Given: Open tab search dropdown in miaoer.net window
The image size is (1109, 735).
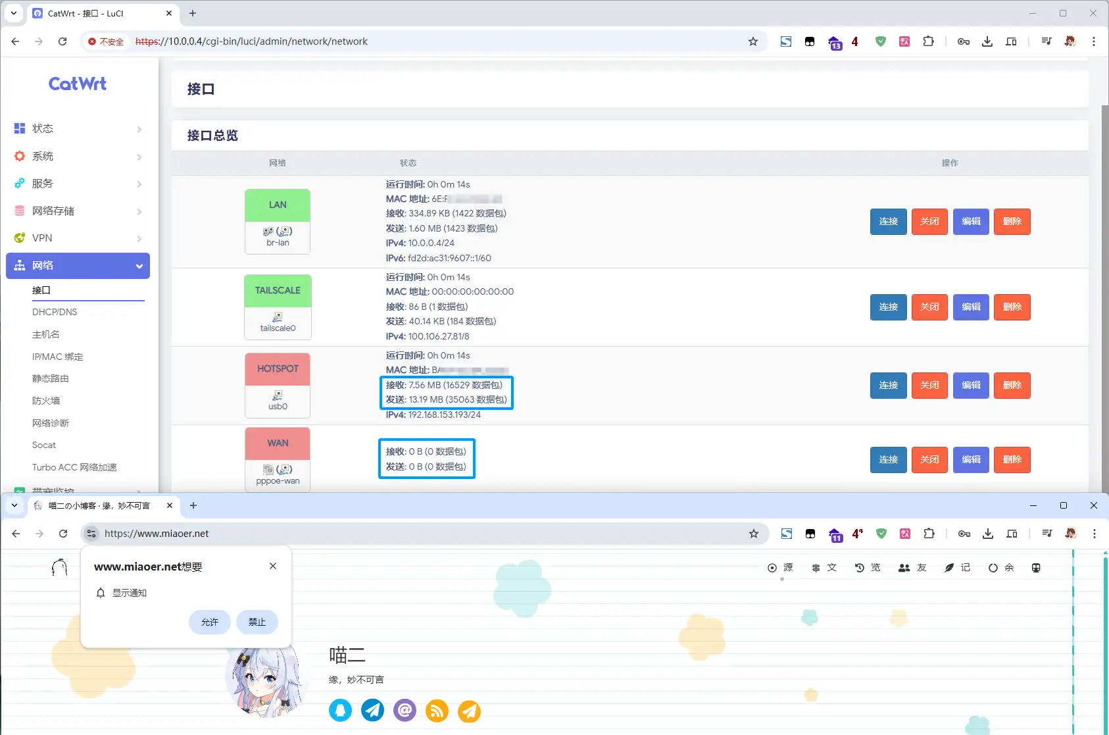Looking at the screenshot, I should pyautogui.click(x=14, y=505).
